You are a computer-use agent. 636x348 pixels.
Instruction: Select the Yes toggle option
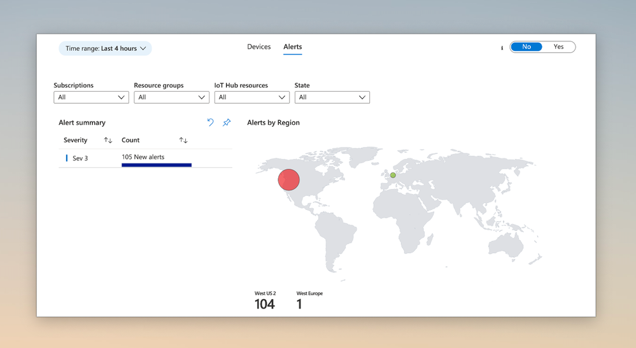tap(558, 47)
